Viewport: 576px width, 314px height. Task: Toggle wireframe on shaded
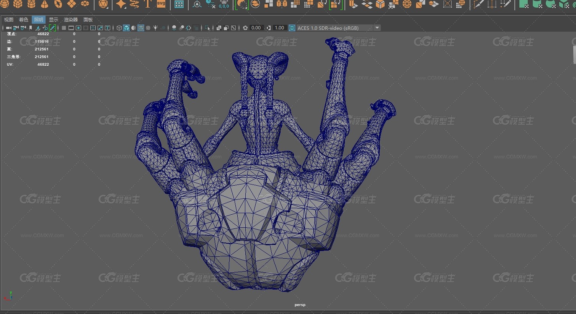[141, 28]
